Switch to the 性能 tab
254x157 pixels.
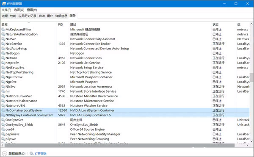tap(13, 16)
